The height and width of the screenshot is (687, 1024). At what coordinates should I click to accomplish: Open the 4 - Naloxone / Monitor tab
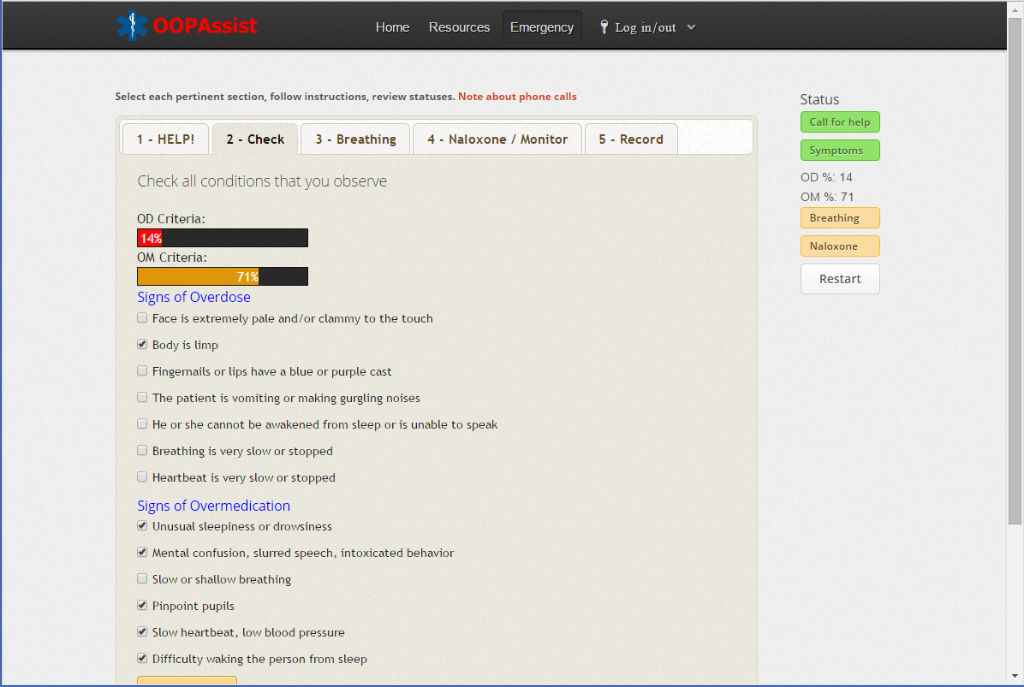click(x=497, y=139)
